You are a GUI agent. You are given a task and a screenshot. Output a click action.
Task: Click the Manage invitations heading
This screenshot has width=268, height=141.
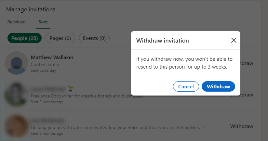(31, 10)
